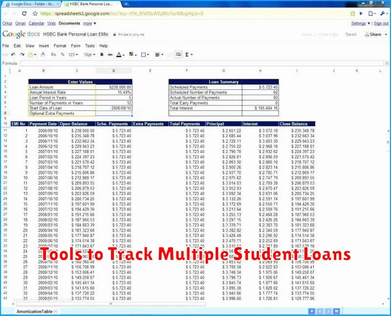Click the Share button
The width and height of the screenshot is (391, 316).
[x=373, y=34]
